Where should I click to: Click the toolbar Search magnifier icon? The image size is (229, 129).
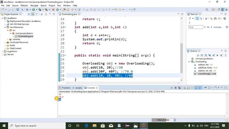click(x=207, y=10)
